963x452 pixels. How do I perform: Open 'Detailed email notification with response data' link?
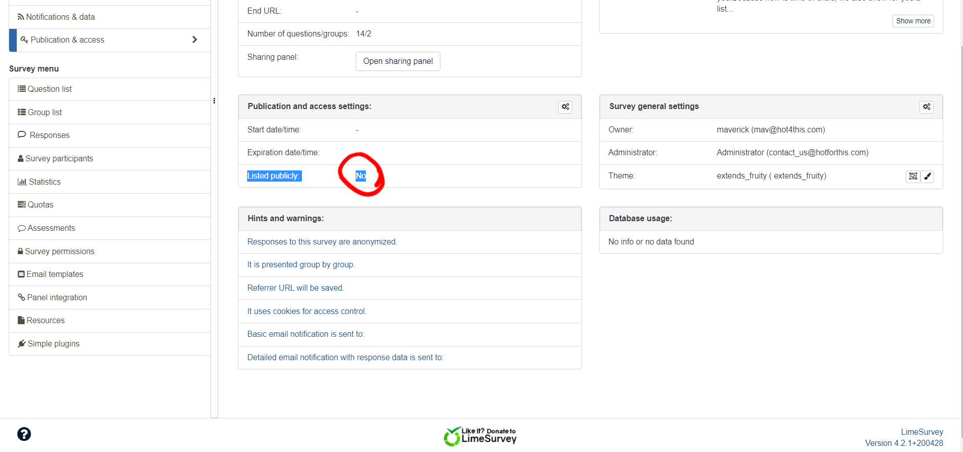[346, 358]
